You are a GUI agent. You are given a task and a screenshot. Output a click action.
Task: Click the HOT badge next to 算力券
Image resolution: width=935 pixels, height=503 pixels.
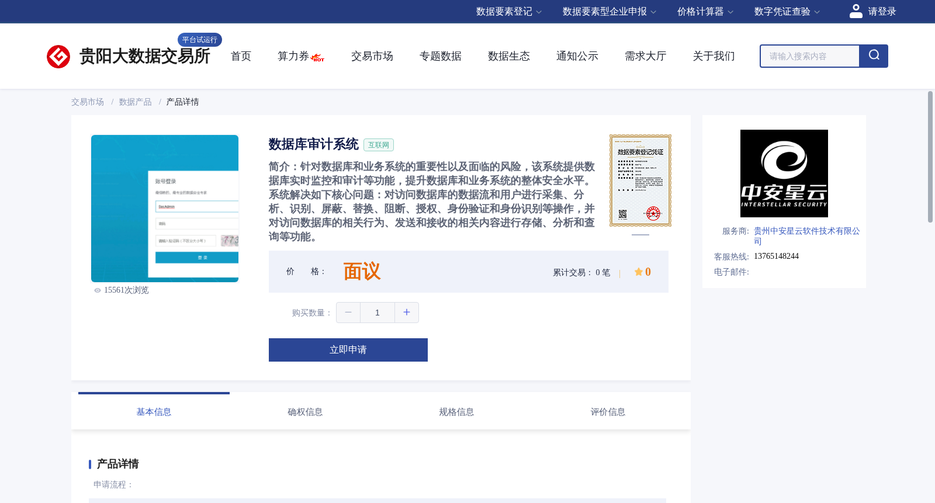318,58
